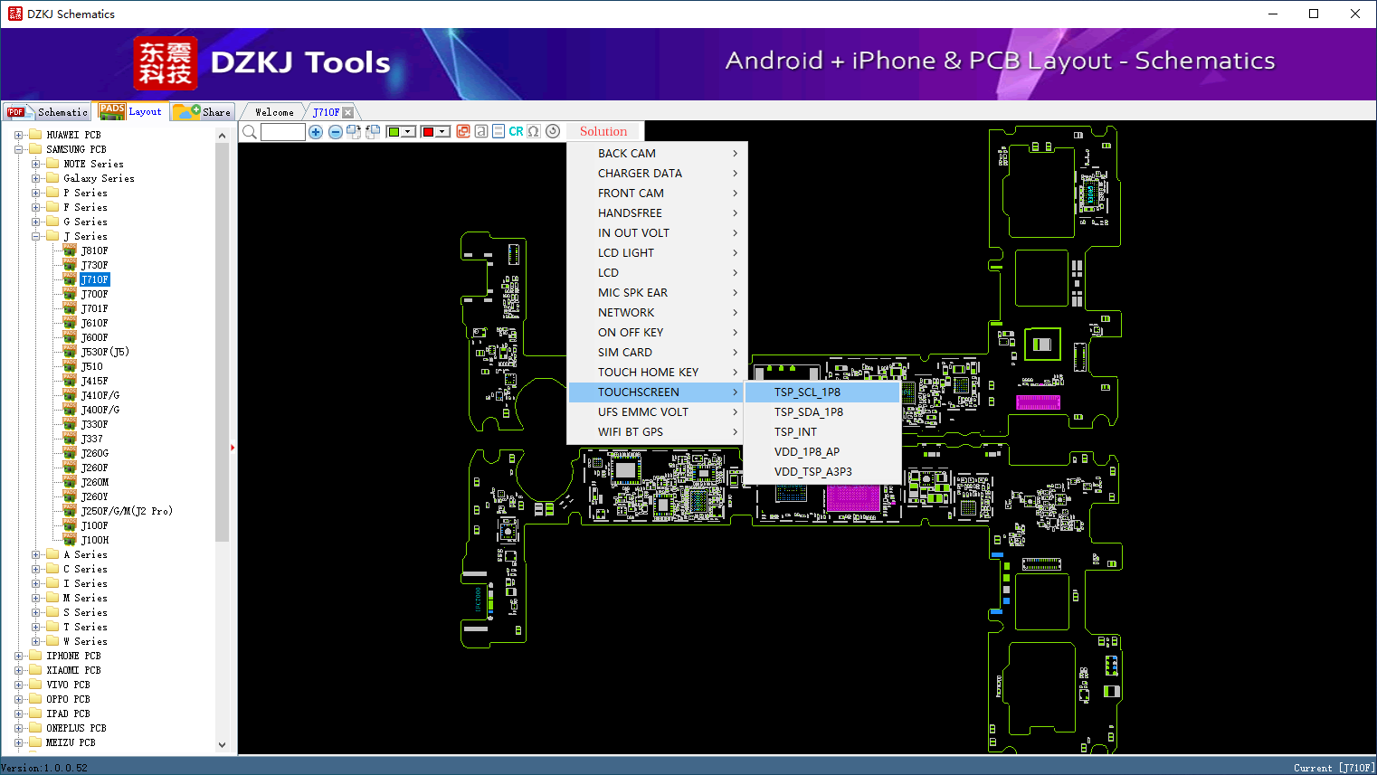Screen dimensions: 1377x775
Task: Expand the Galaxy Series node
Action: click(x=36, y=178)
